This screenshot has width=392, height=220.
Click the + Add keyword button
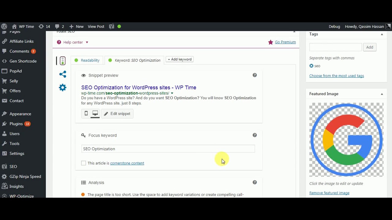(x=179, y=59)
